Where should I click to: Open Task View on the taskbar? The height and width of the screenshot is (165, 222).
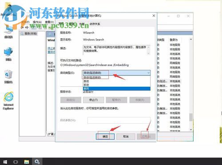[x=16, y=162]
